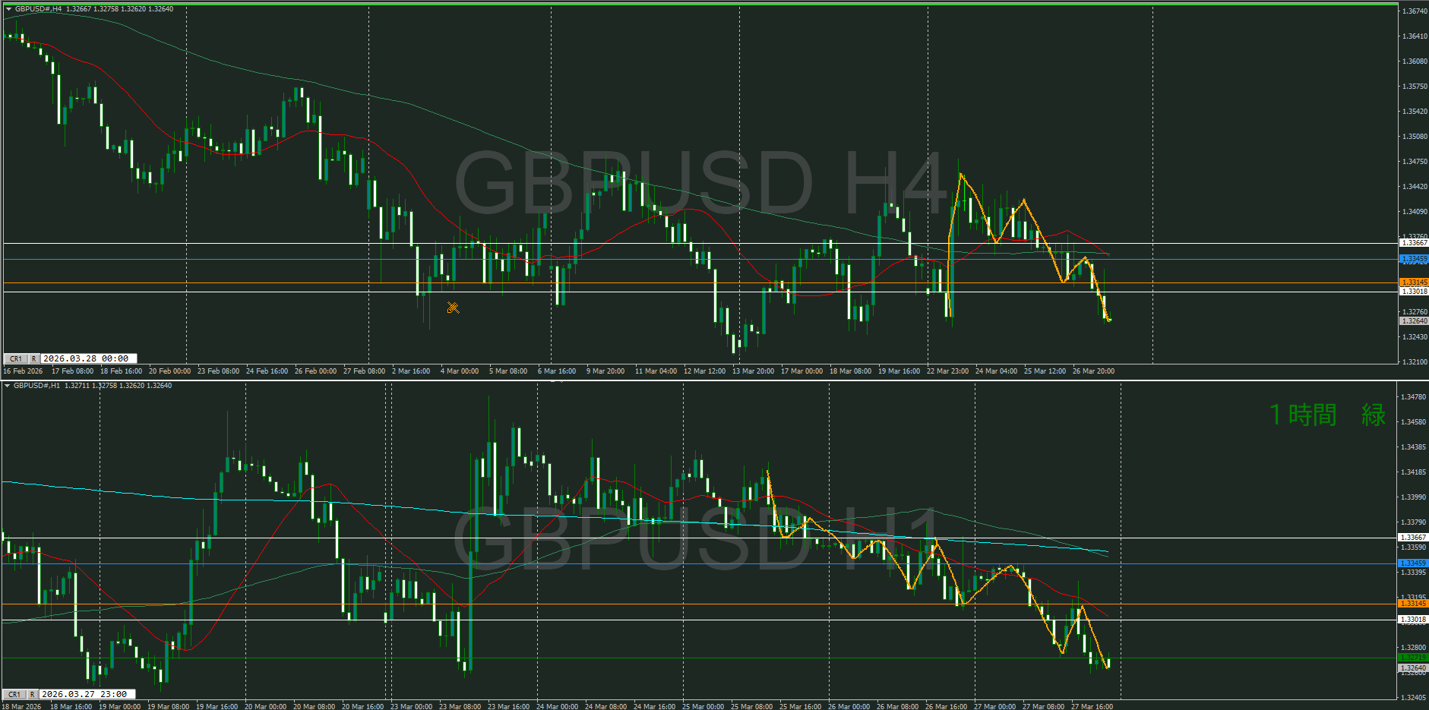
Task: Select the green '1時間 緑' text label
Action: point(1326,415)
